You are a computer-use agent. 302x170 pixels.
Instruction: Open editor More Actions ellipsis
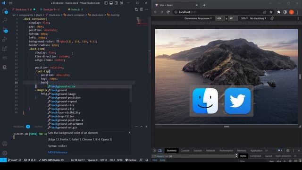pos(147,9)
